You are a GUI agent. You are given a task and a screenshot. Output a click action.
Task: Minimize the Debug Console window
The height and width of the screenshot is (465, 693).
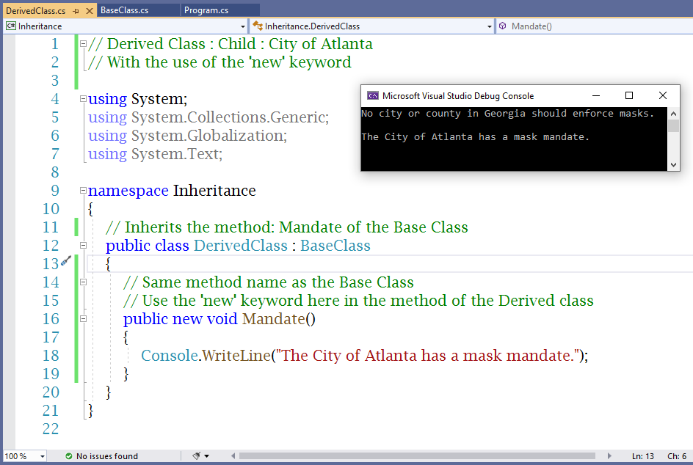[596, 95]
